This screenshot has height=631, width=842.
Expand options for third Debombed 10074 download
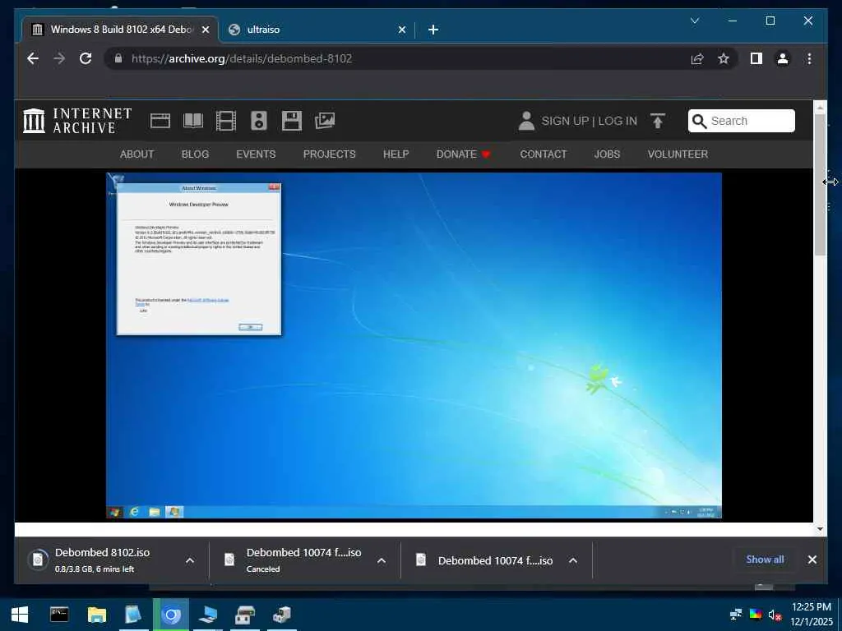pos(573,560)
